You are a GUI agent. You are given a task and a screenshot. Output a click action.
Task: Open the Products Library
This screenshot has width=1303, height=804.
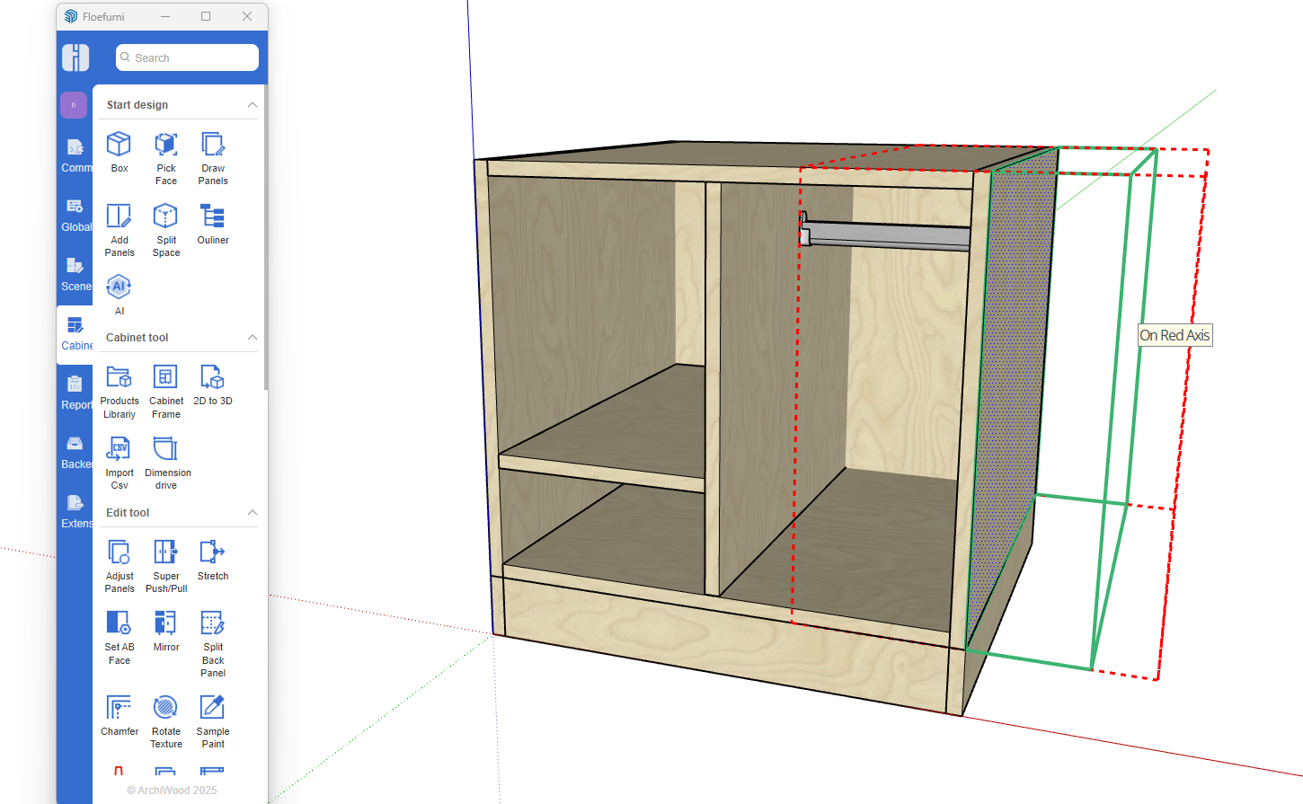click(x=119, y=392)
